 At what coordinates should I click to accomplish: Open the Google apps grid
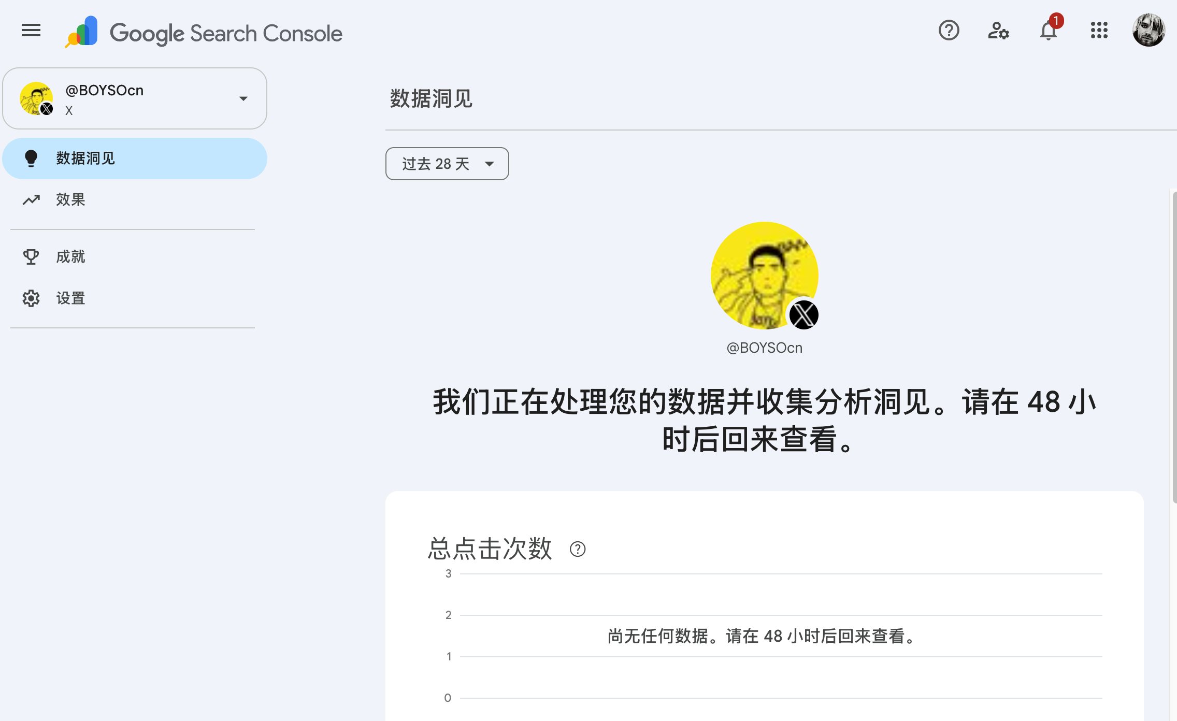click(1099, 31)
